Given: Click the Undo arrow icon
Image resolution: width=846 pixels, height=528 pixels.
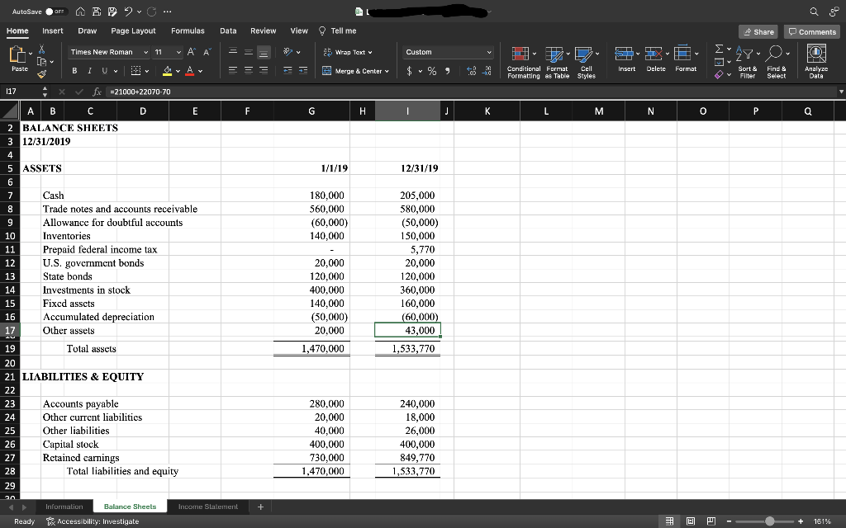Looking at the screenshot, I should 128,12.
